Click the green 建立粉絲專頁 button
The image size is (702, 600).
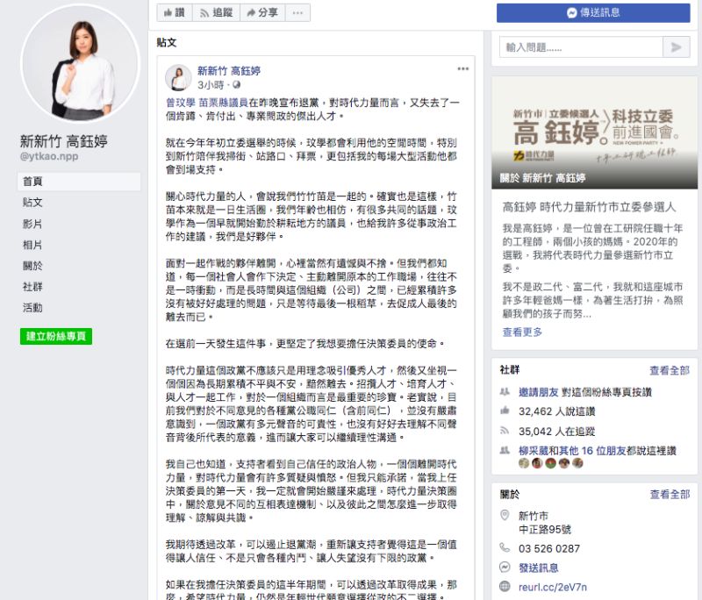click(x=56, y=336)
